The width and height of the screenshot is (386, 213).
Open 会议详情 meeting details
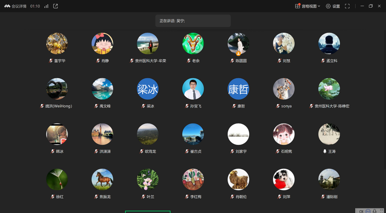(19, 6)
